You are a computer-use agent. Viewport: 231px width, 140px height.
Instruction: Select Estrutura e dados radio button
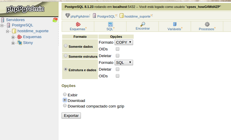click(x=66, y=69)
